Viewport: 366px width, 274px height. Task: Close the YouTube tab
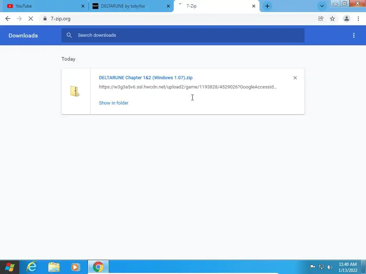tap(83, 6)
